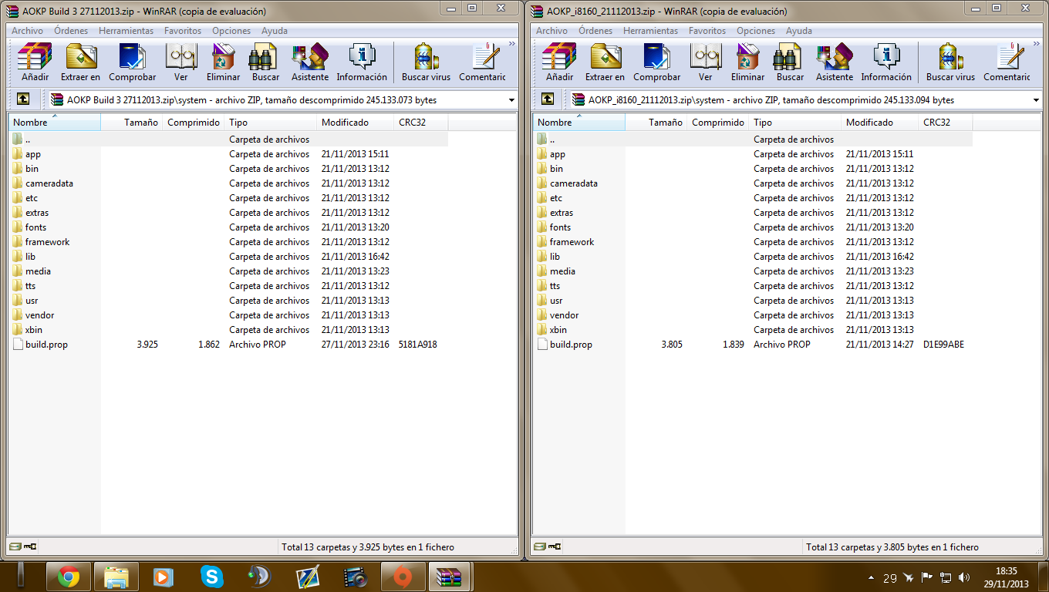Open the Órdenes menu in the left window

71,31
